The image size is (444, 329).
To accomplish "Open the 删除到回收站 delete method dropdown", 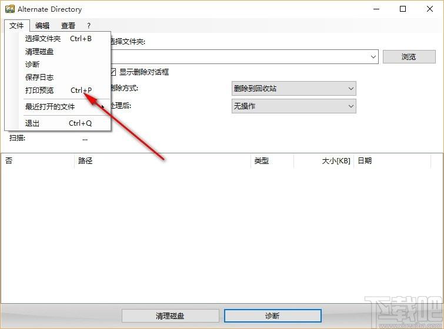I will point(293,89).
